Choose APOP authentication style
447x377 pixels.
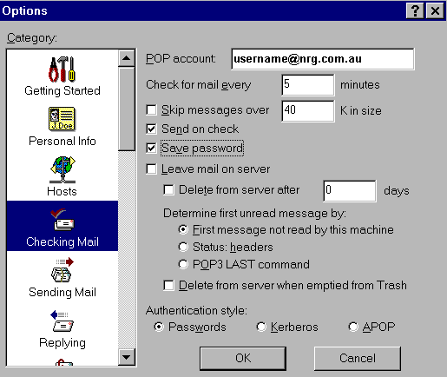[x=353, y=327]
